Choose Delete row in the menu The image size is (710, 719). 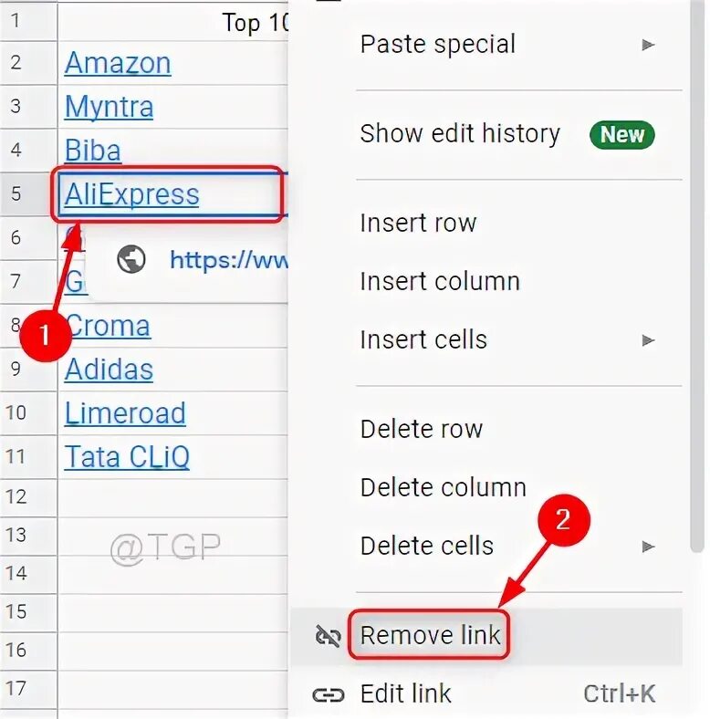tap(486, 430)
